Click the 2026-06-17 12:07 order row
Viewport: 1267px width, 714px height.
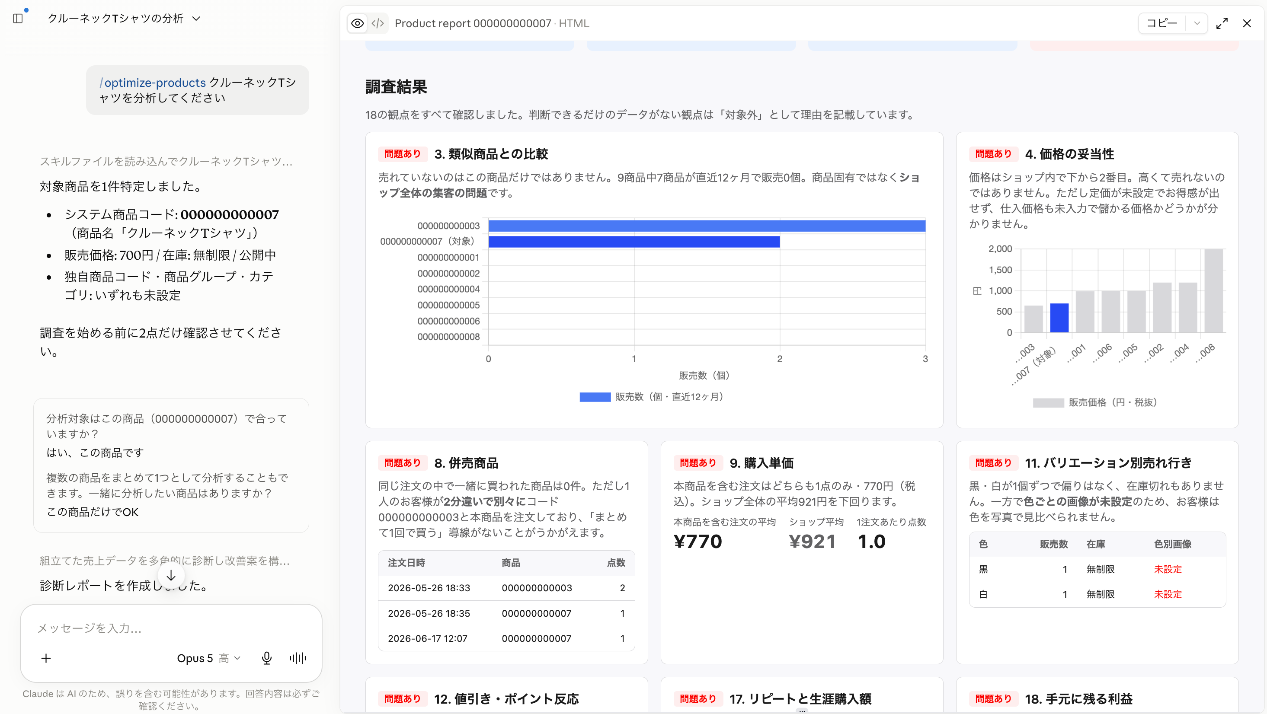(x=506, y=638)
